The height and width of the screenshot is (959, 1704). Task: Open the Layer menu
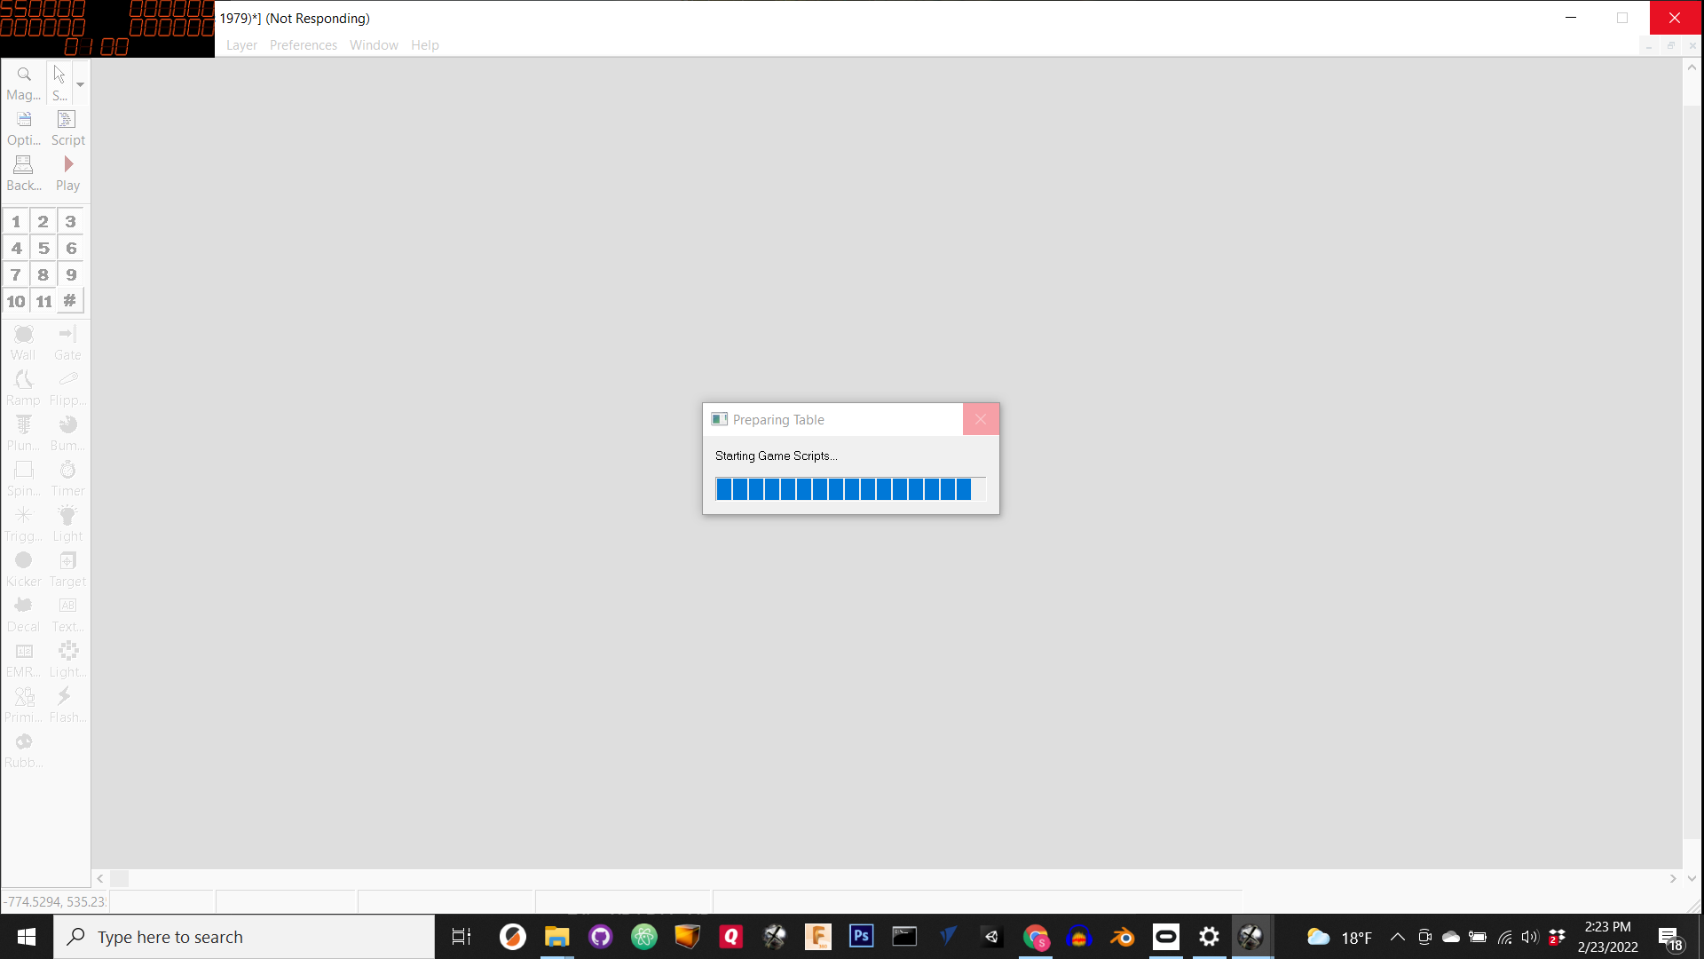point(241,45)
